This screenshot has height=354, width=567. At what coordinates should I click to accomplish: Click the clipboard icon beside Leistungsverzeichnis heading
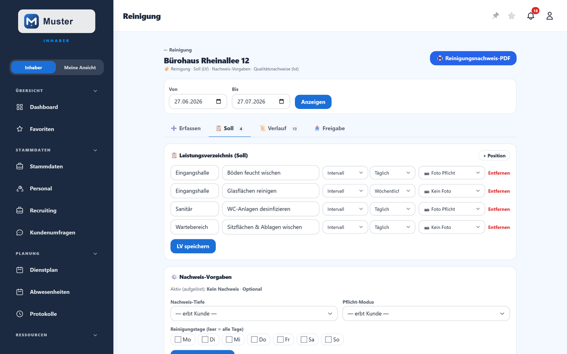coord(174,155)
